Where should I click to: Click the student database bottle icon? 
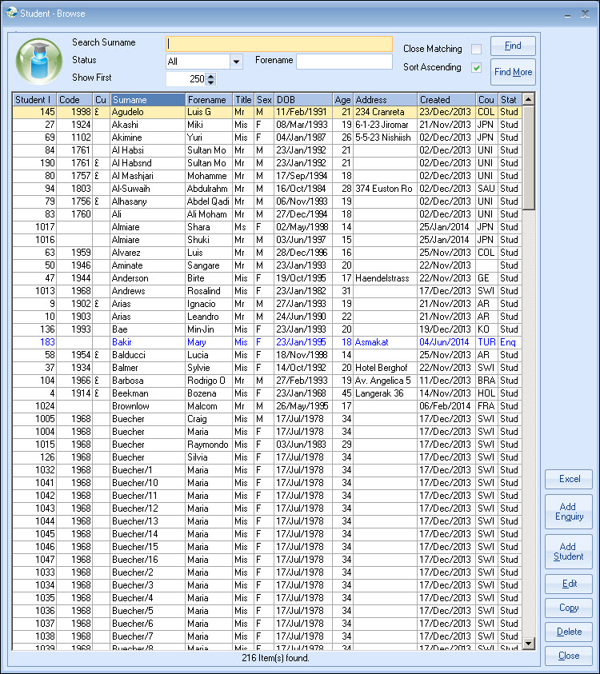coord(39,61)
